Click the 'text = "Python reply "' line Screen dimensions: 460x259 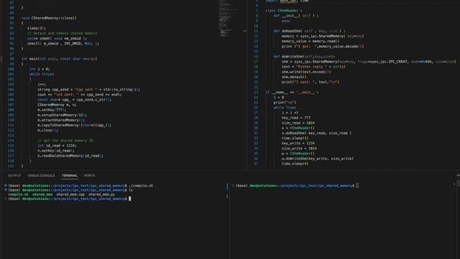(313, 67)
